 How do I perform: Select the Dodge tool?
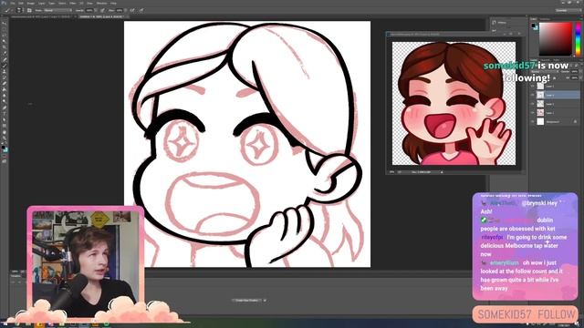pyautogui.click(x=5, y=101)
